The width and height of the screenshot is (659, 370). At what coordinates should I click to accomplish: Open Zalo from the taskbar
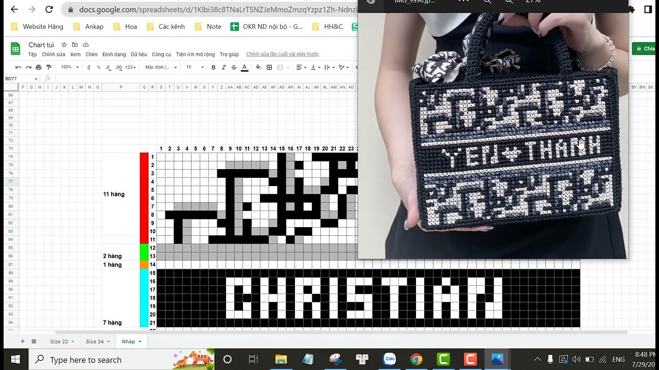coord(390,359)
